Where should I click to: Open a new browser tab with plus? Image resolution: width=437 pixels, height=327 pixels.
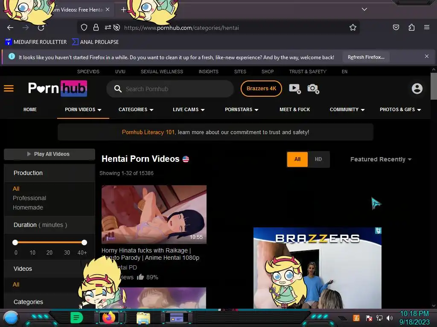[x=123, y=10]
